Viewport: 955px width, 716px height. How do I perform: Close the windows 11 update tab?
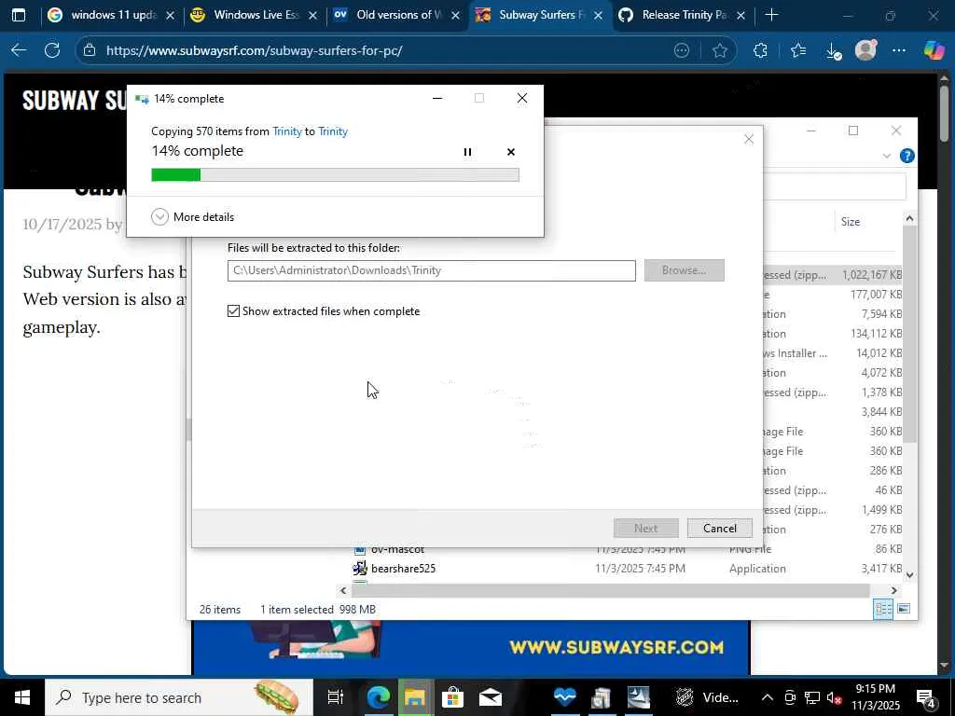(x=171, y=16)
